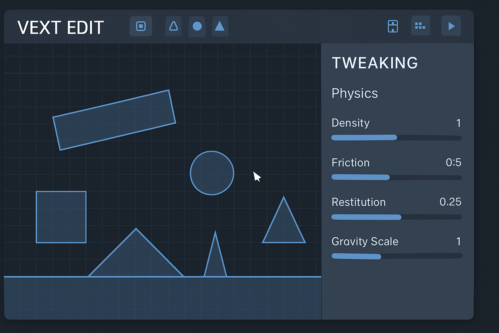Select the filled triangle tool
Screen dimensions: 499x333
tap(220, 26)
